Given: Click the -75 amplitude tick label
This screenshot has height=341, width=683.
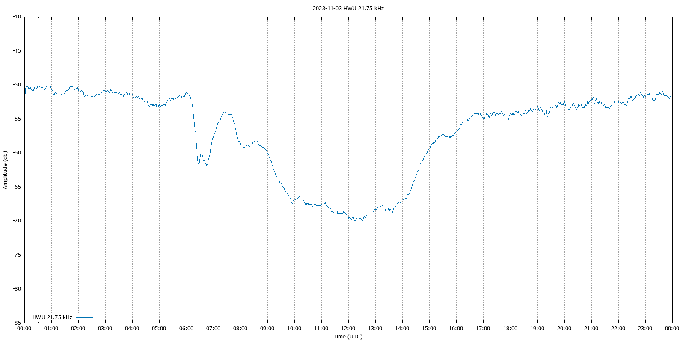Looking at the screenshot, I should point(17,255).
